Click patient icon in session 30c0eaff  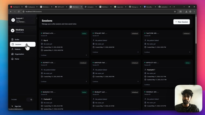click(94, 99)
